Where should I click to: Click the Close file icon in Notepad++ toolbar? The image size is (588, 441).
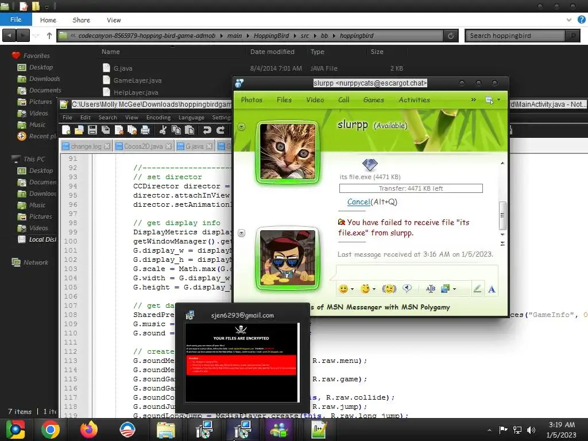click(119, 130)
